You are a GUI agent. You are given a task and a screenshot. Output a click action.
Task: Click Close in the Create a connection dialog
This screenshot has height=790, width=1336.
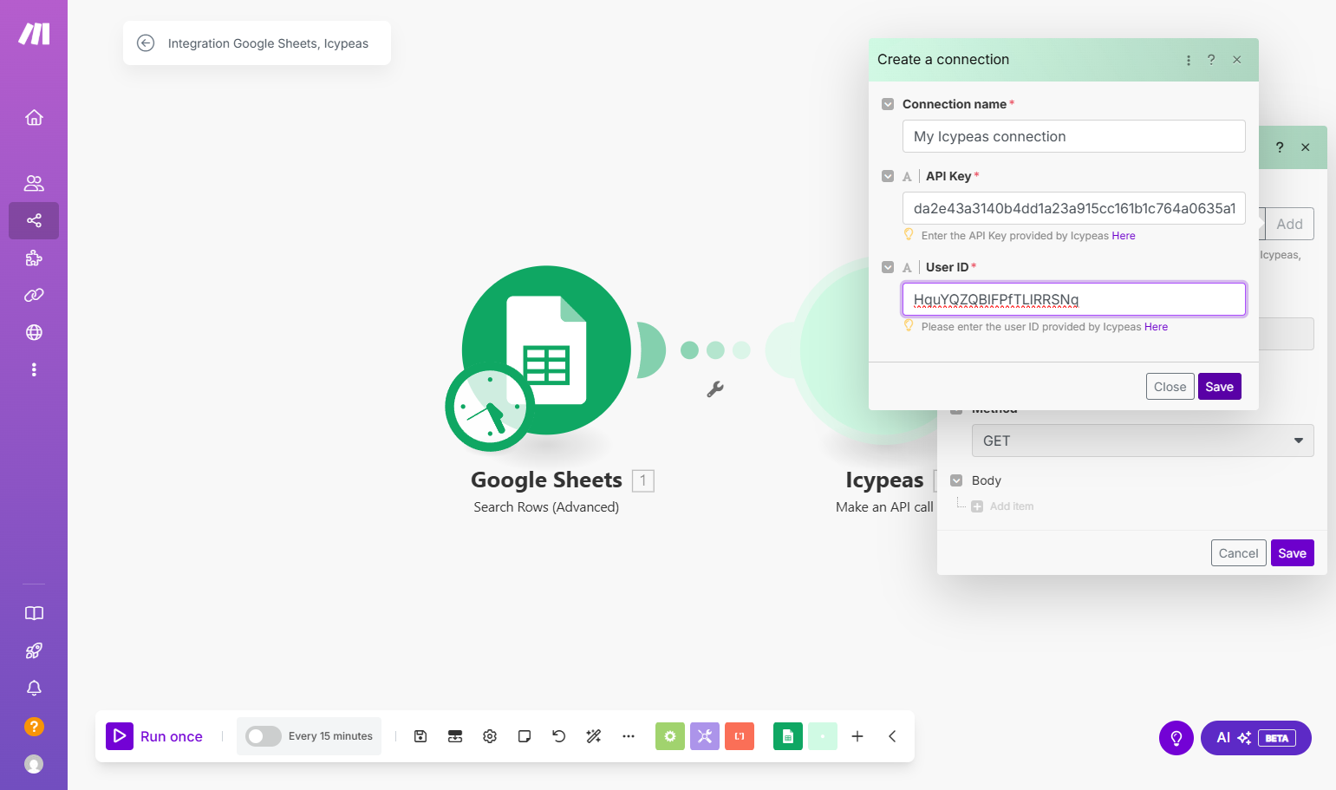tap(1170, 387)
